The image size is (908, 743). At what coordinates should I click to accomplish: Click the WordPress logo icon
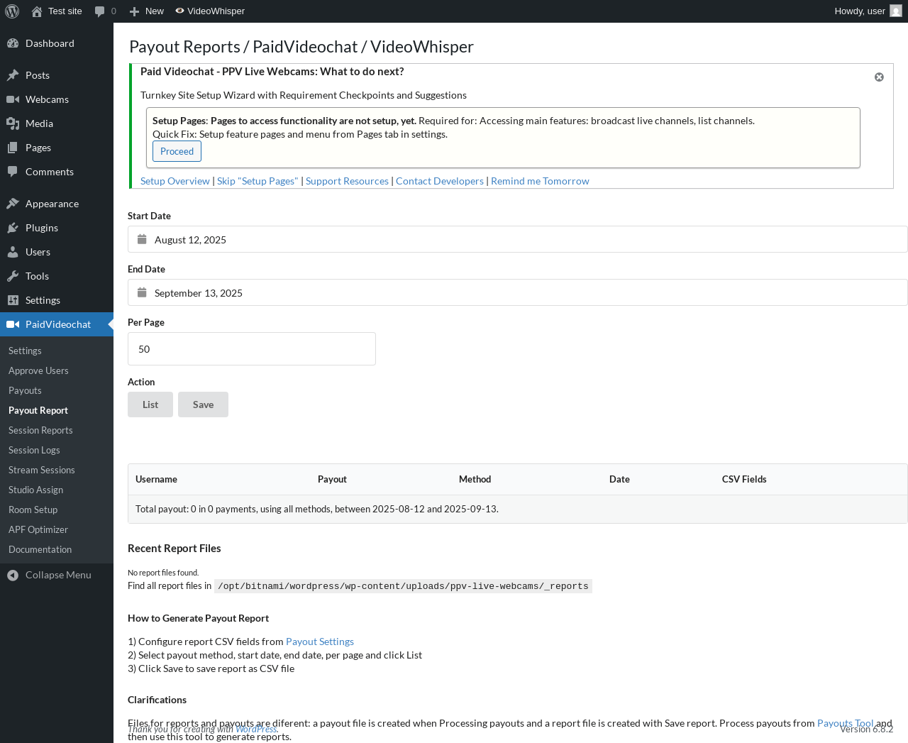pos(12,11)
